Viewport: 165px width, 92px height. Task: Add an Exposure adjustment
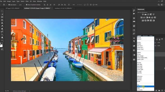click(x=151, y=15)
